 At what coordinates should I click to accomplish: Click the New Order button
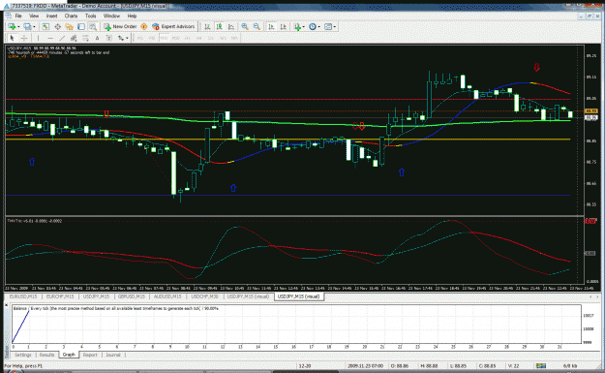[x=120, y=26]
